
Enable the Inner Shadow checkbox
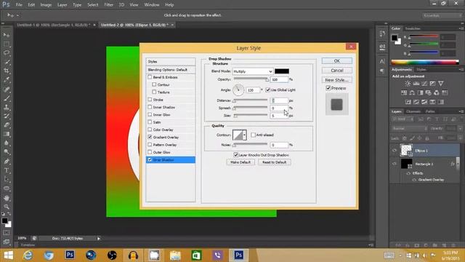pos(150,107)
